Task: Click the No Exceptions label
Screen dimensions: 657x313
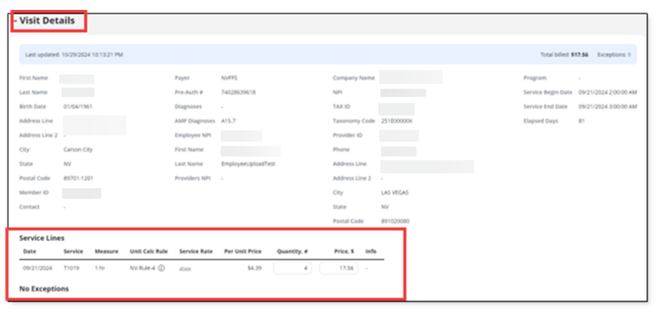Action: 44,289
